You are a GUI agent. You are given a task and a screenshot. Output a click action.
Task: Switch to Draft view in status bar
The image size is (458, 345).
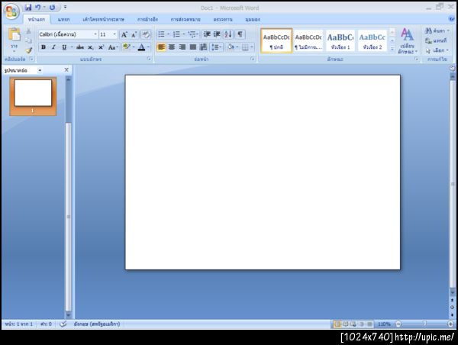tap(369, 324)
